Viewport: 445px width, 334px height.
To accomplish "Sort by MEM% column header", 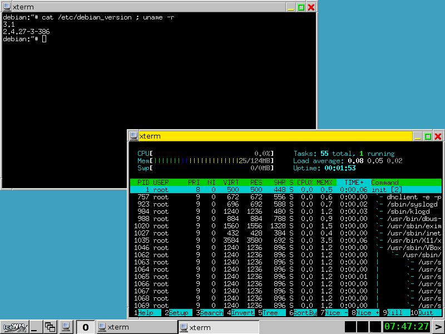I will click(324, 183).
